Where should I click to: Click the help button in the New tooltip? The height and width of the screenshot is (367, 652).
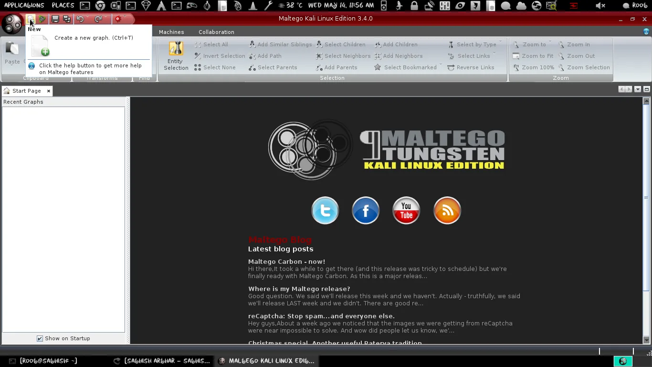[32, 66]
